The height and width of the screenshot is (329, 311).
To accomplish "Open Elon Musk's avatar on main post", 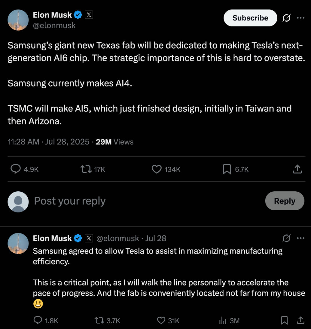I will tap(18, 20).
